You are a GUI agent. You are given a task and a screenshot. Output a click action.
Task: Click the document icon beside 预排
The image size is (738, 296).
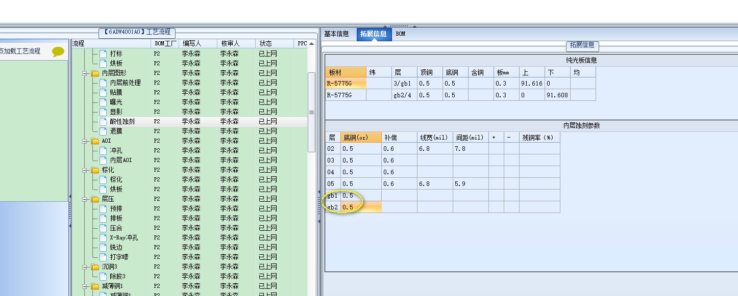(x=103, y=208)
